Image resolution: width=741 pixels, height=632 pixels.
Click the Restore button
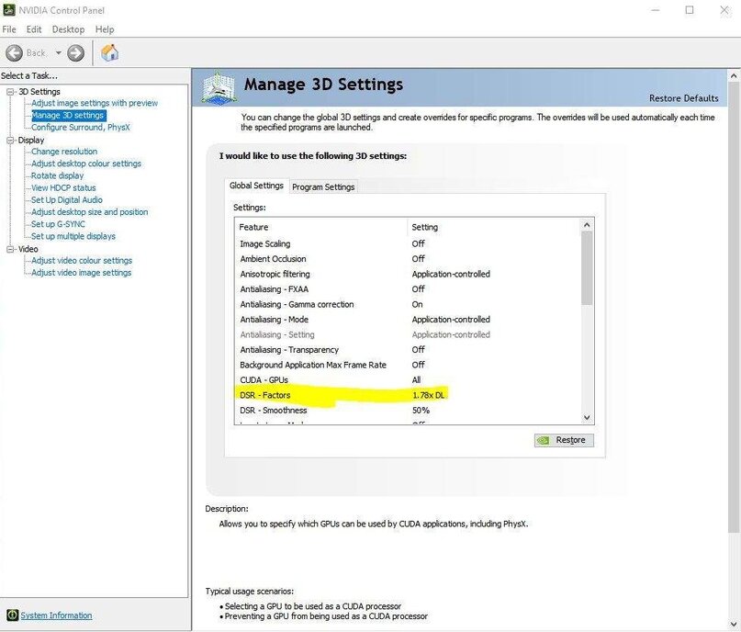(564, 440)
